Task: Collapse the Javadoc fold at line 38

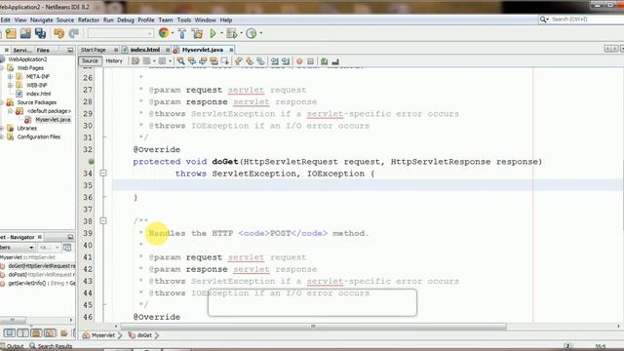Action: coord(103,221)
